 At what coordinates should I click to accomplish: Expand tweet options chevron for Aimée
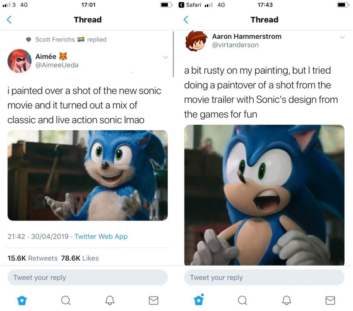[166, 57]
